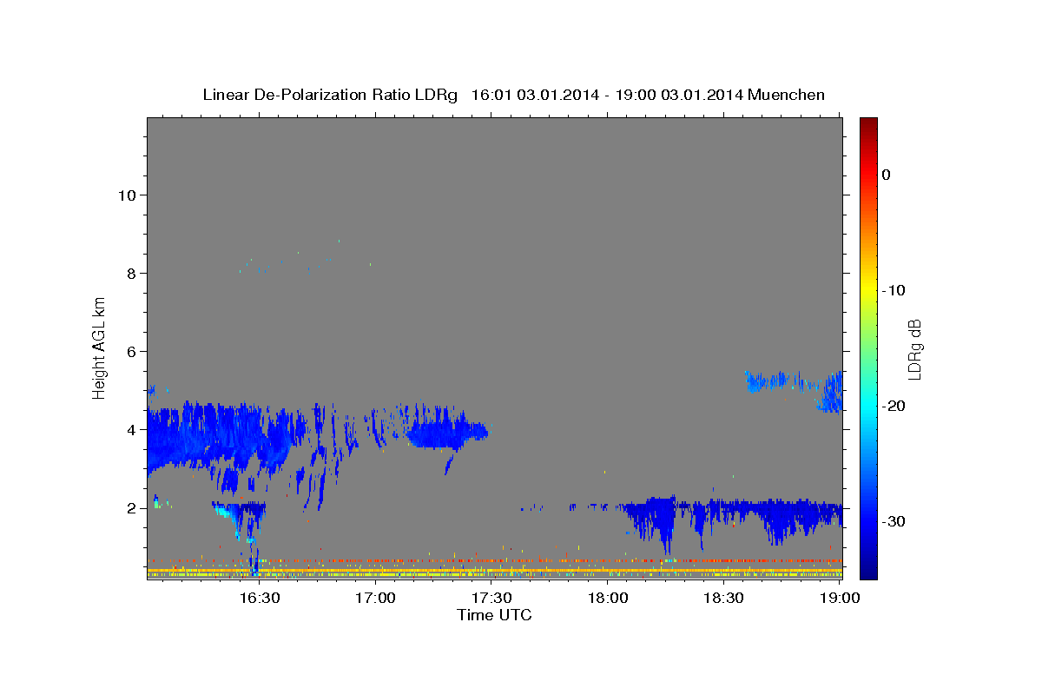This screenshot has height=695, width=1042.
Task: Click the 16:30 time tick label
Action: pos(259,598)
